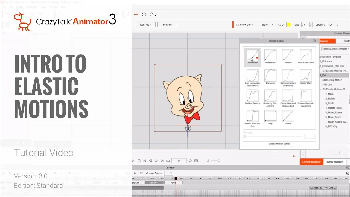350x197 pixels.
Task: Toggle loop playback
Action: click(x=168, y=161)
